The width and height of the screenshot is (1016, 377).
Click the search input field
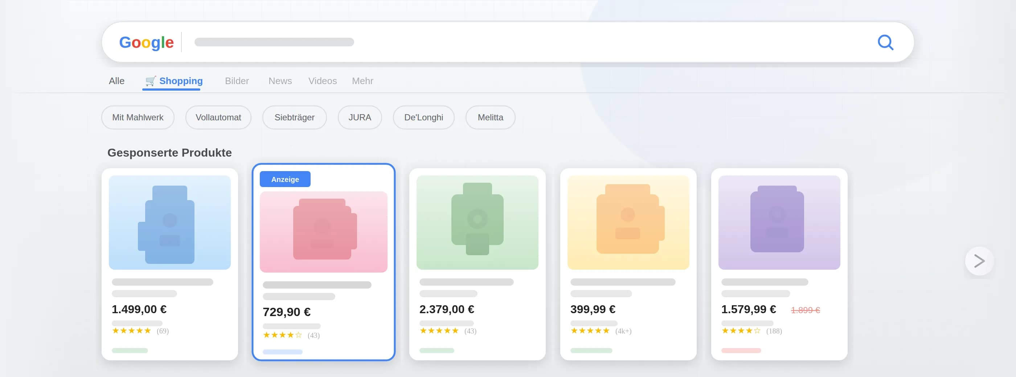513,42
